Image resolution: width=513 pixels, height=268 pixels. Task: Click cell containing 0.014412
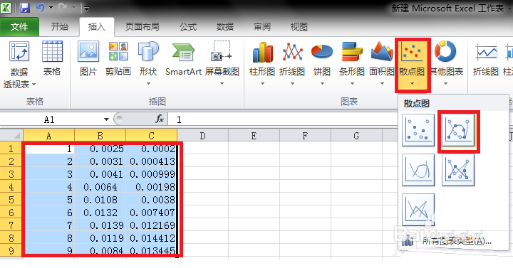click(152, 237)
